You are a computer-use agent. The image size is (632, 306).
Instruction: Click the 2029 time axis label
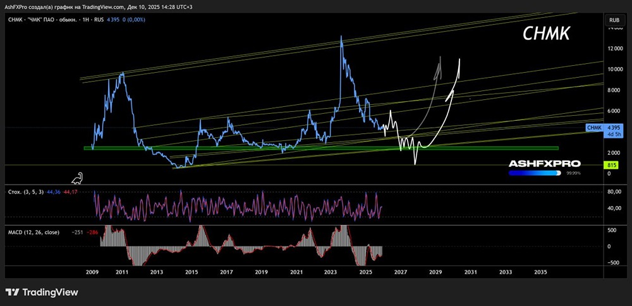[x=435, y=272]
